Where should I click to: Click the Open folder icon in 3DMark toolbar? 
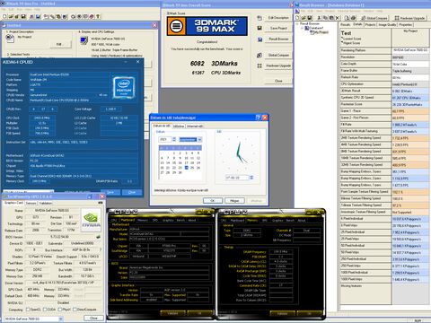pos(11,17)
